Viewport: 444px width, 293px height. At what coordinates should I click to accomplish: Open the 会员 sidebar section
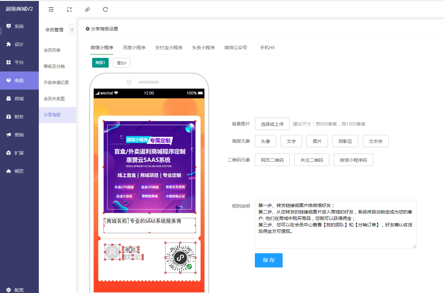(19, 81)
